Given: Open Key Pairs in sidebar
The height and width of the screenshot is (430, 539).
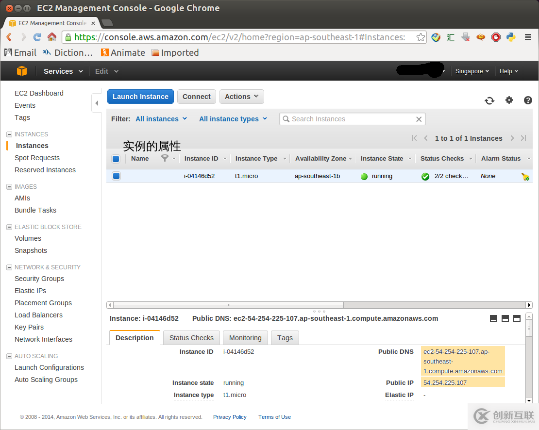Looking at the screenshot, I should coord(29,327).
